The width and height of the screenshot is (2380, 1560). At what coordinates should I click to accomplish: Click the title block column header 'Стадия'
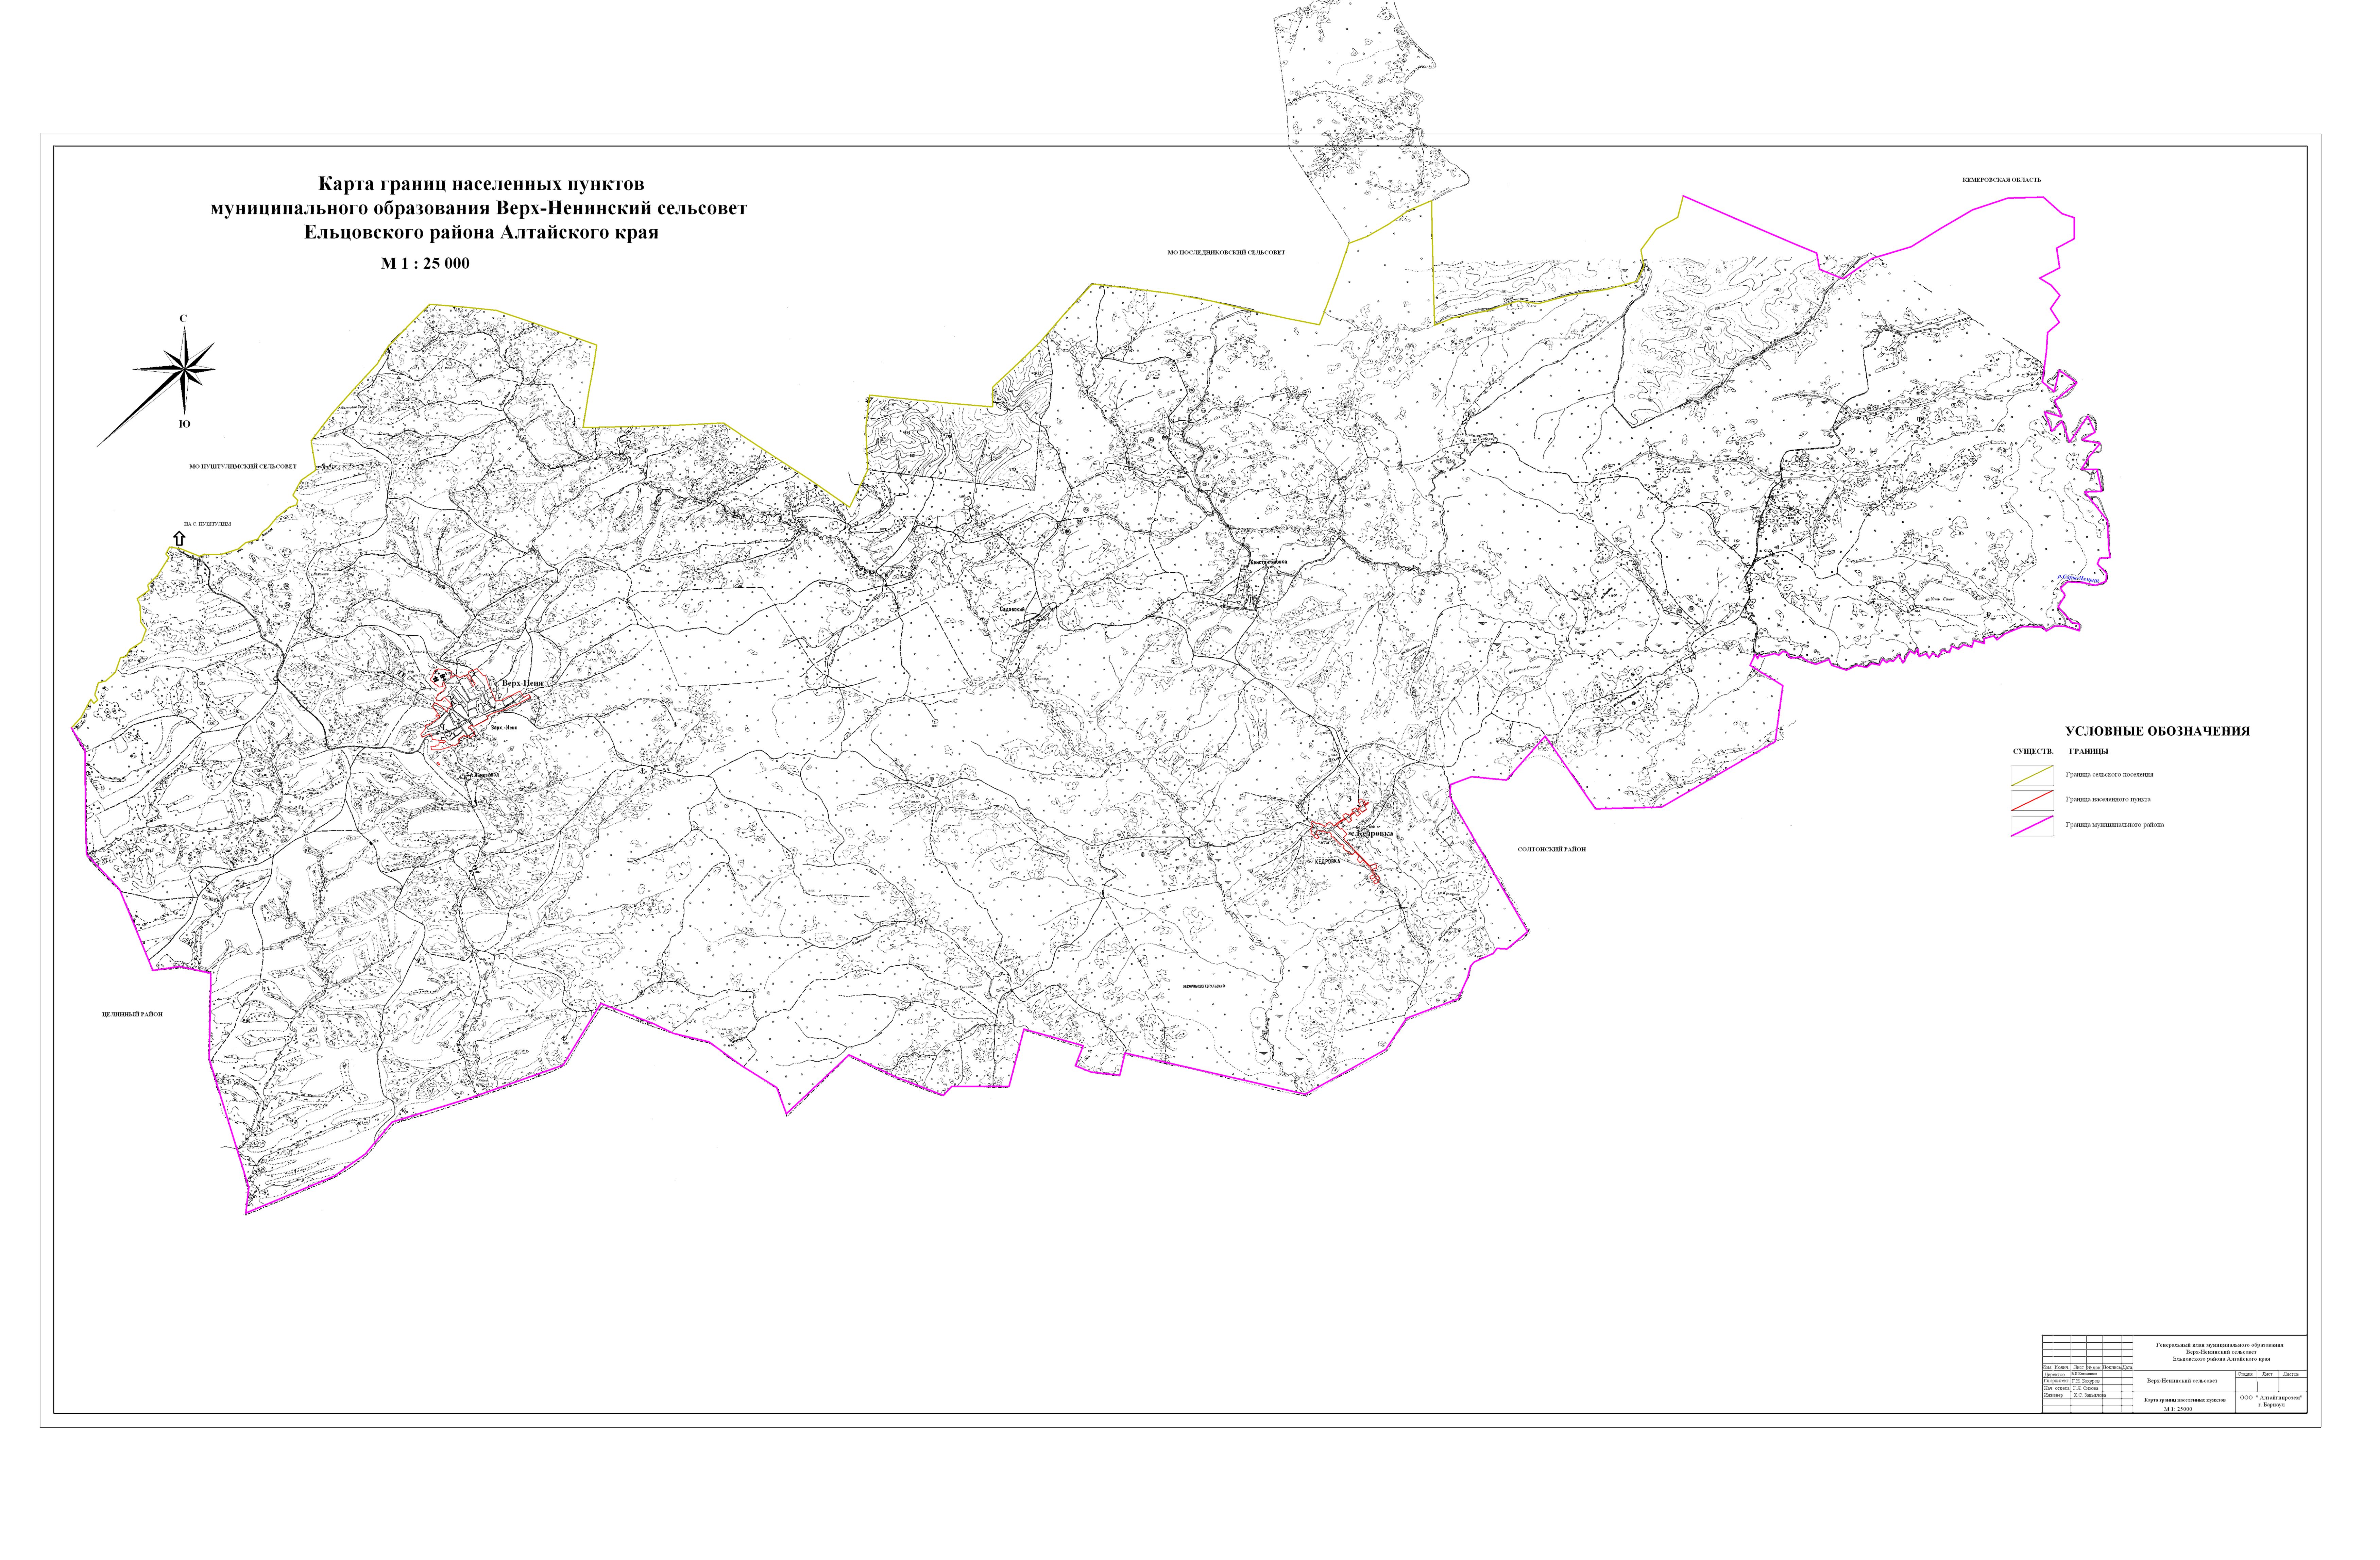(2245, 1374)
